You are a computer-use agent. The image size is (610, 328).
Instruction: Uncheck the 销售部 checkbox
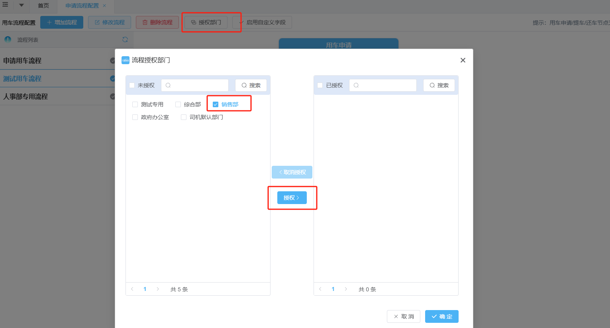tap(216, 104)
